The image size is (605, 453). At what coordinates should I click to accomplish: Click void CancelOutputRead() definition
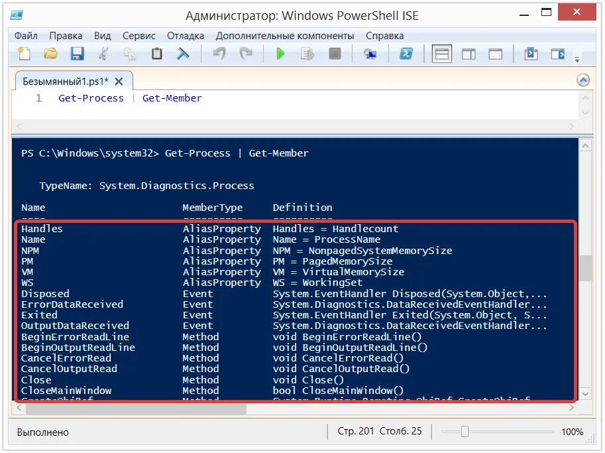(341, 369)
